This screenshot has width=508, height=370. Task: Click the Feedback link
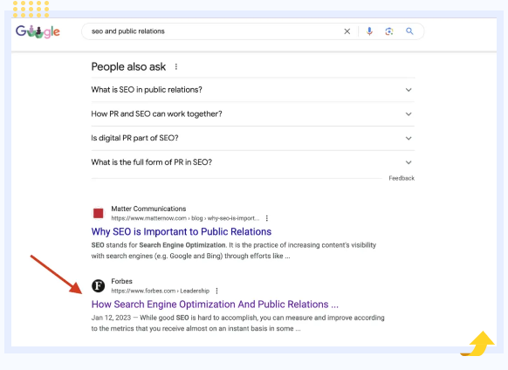pyautogui.click(x=402, y=178)
